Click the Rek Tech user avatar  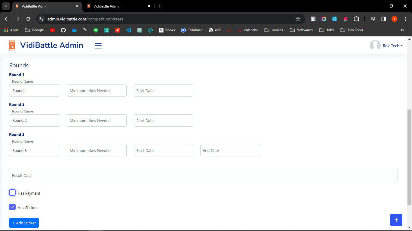tap(375, 45)
